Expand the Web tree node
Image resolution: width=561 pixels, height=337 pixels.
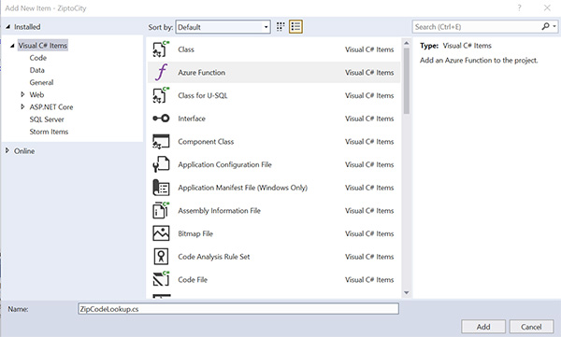pos(22,94)
